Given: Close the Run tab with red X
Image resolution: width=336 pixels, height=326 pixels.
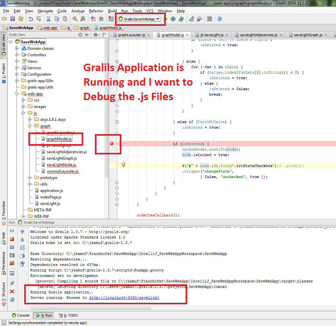Looking at the screenshot, I should click(x=12, y=291).
